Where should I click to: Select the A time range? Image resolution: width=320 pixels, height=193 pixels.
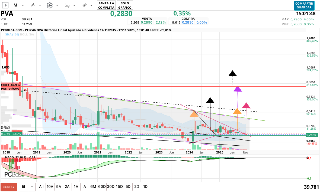[85, 187]
